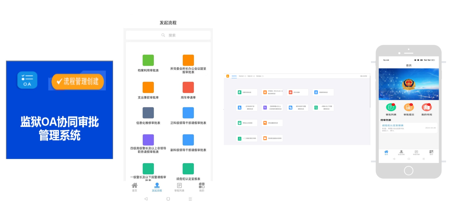Open the green calendar 一级警长 card in web view

point(323,107)
